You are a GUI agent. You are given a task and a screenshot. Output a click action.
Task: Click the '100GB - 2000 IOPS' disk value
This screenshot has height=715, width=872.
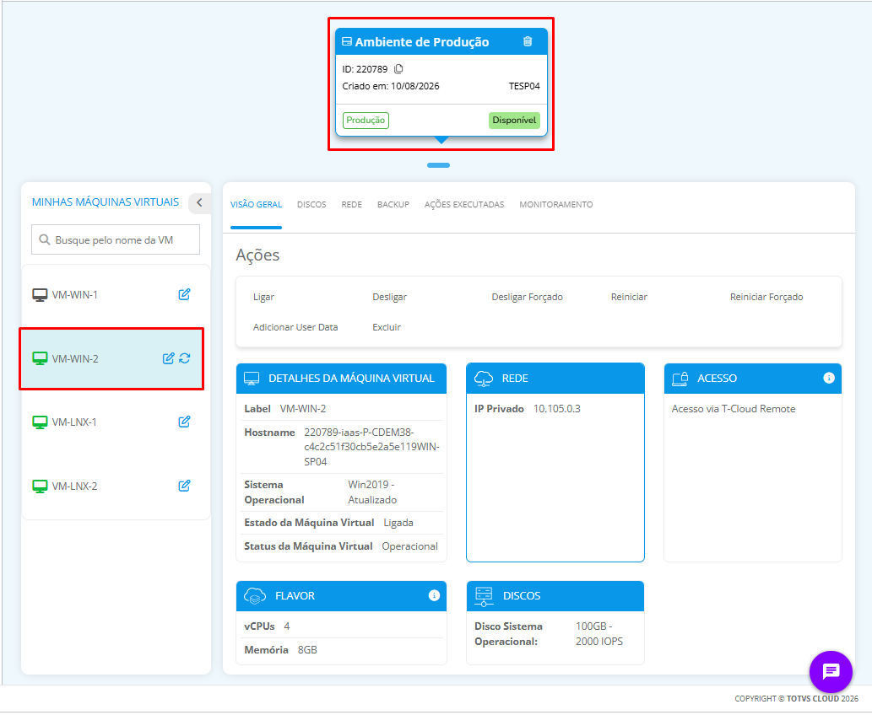(x=599, y=633)
